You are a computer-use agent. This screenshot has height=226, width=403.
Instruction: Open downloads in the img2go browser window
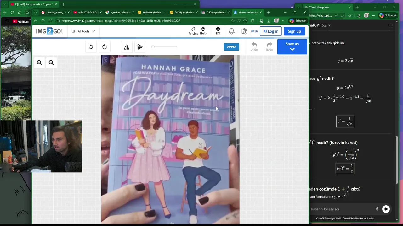click(269, 21)
